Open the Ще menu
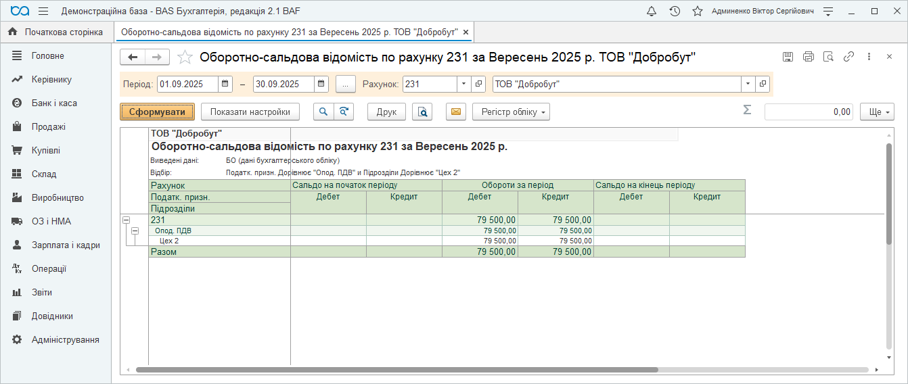The height and width of the screenshot is (384, 908). point(877,112)
